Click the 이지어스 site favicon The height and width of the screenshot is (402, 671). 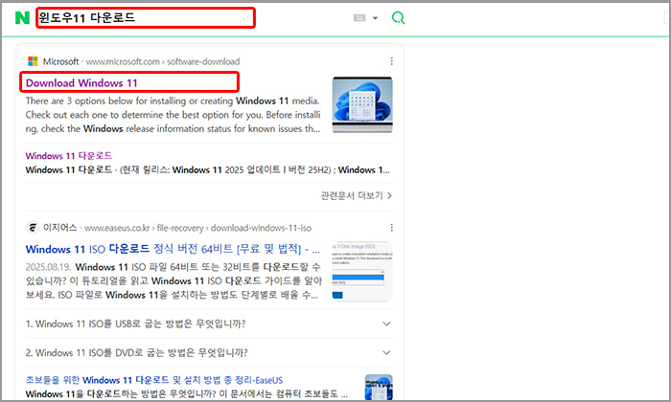pos(33,228)
